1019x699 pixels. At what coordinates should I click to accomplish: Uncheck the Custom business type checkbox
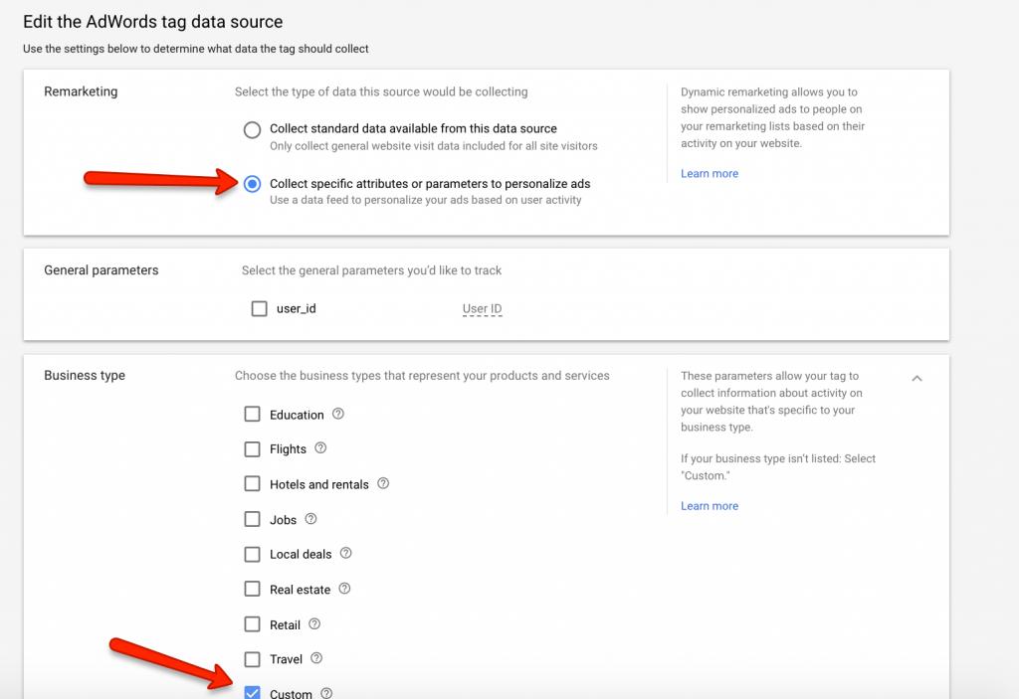pos(253,692)
